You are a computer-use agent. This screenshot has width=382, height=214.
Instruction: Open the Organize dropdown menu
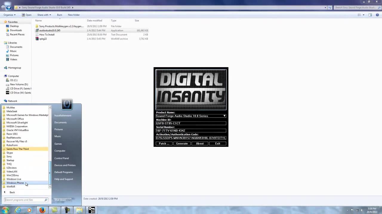tap(10, 15)
